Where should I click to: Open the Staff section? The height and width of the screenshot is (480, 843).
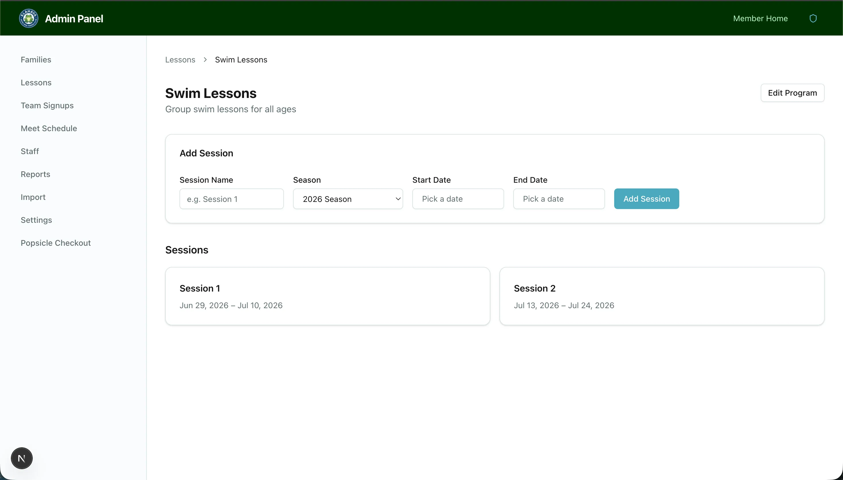[x=30, y=151]
